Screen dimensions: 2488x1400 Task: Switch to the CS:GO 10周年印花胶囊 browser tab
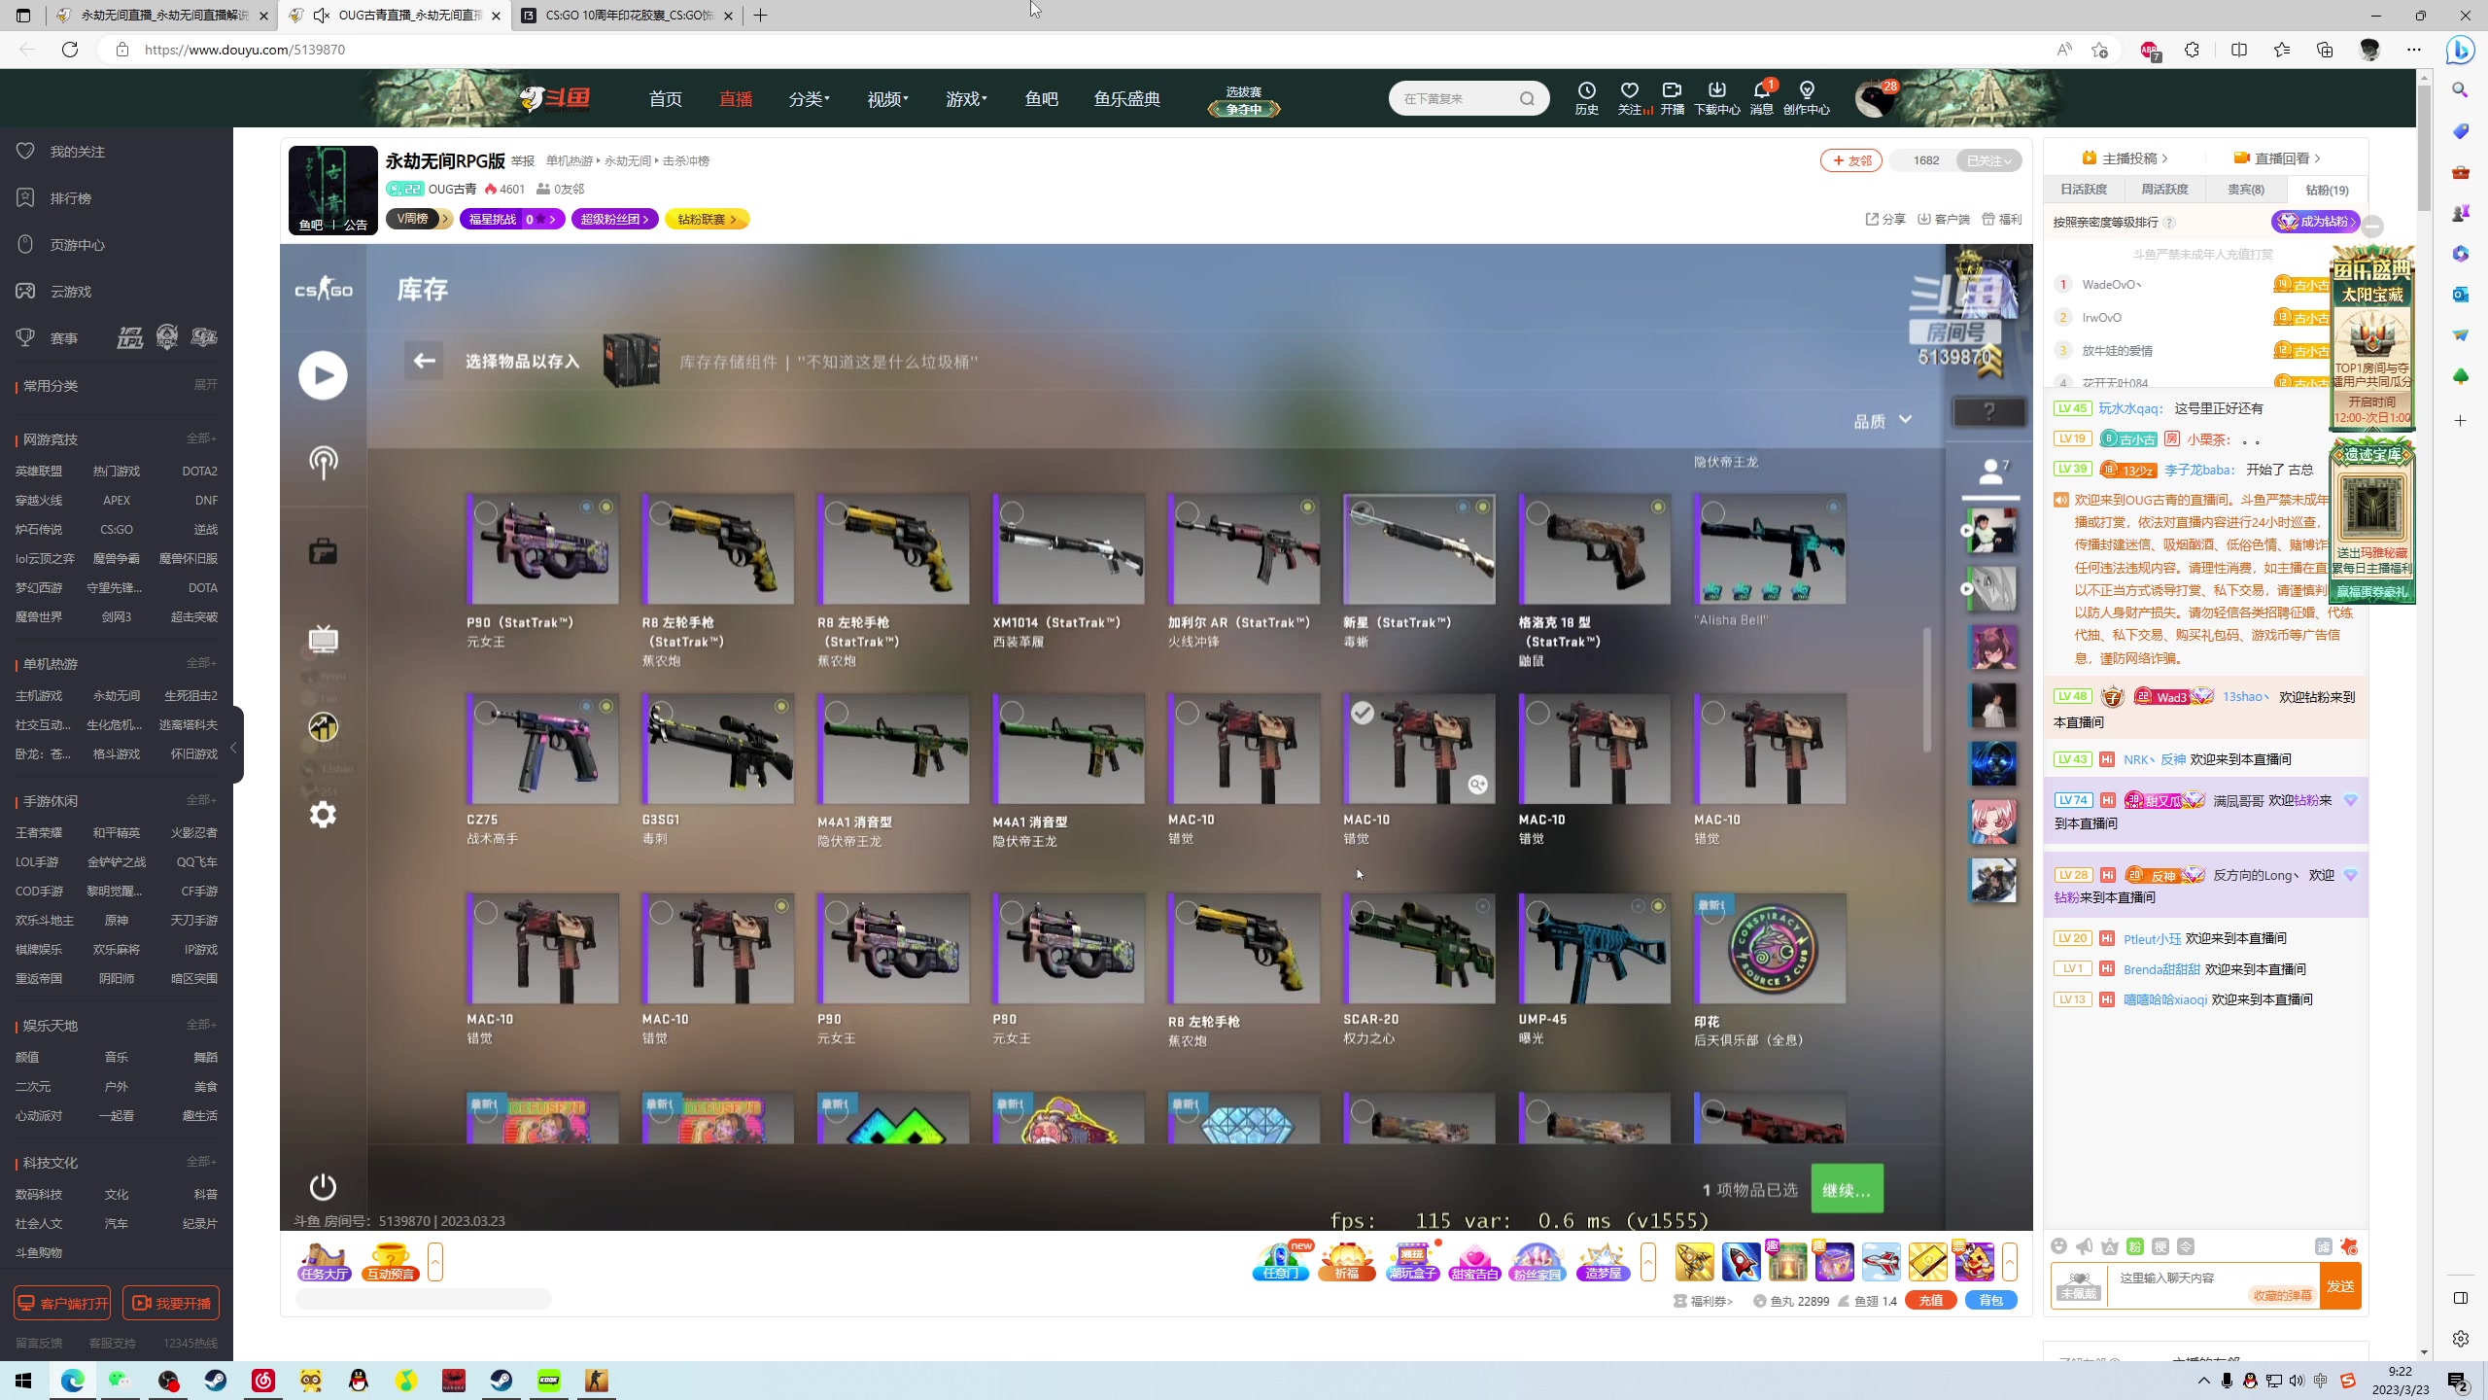pyautogui.click(x=629, y=16)
